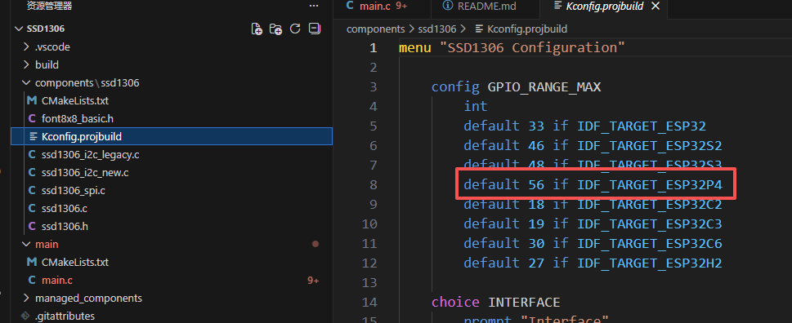This screenshot has width=792, height=323.
Task: Click the New File icon in explorer header
Action: pos(257,29)
